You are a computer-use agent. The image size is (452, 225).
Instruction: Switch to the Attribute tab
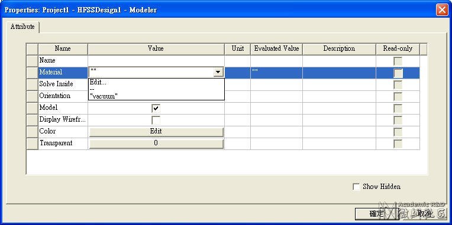point(22,27)
